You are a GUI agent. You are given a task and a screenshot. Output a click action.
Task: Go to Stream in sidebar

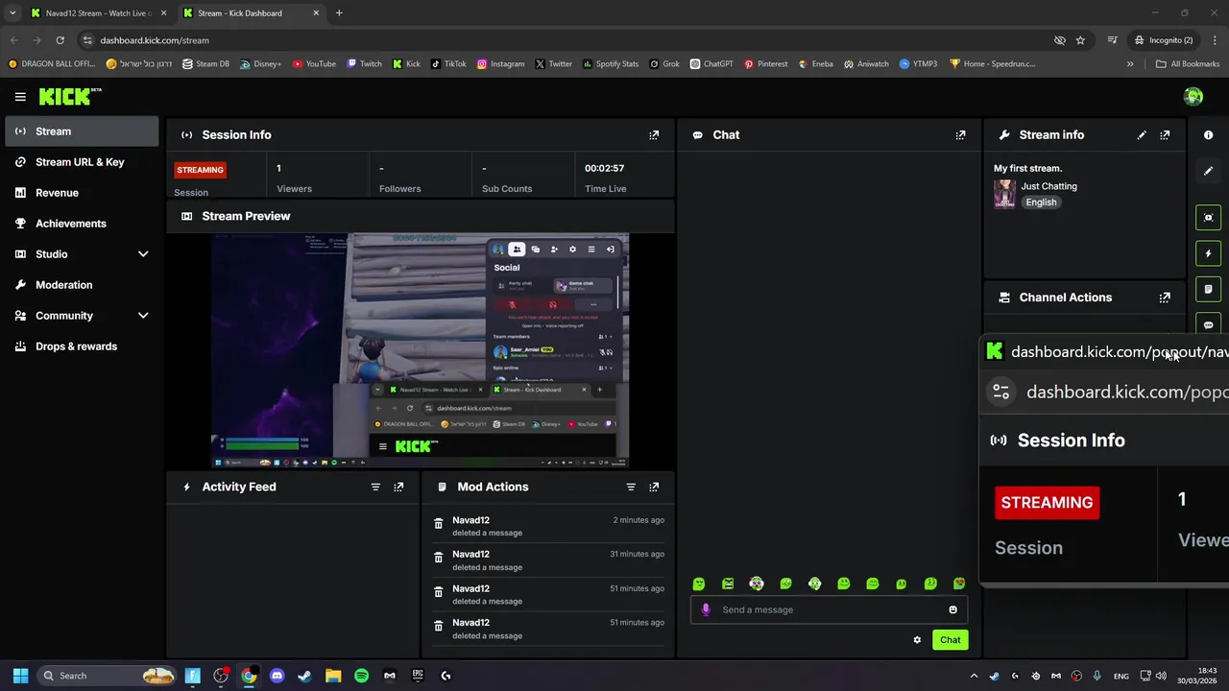(82, 131)
